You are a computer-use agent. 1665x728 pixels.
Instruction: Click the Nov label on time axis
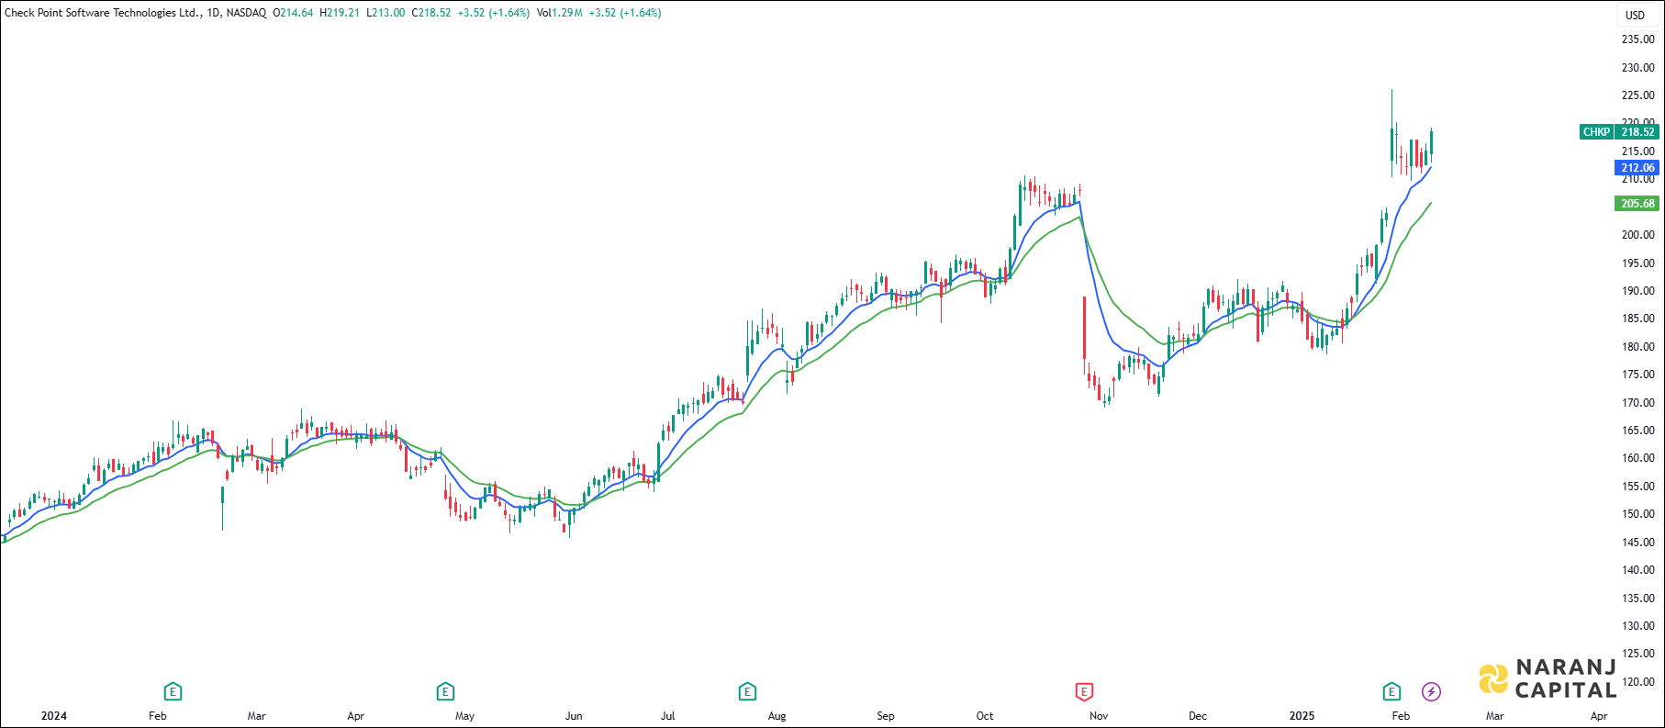point(1099,716)
